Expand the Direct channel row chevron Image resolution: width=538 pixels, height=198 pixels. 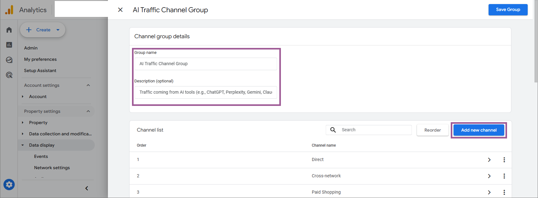tap(489, 160)
